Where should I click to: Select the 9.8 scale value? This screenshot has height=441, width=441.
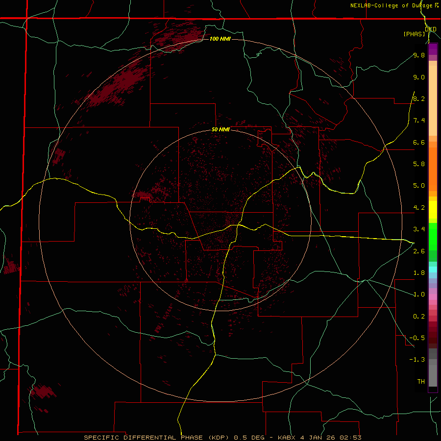(x=419, y=55)
